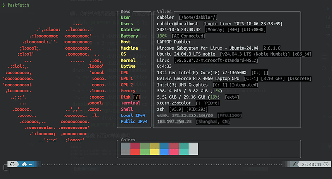Click the light gray white swatch
This screenshot has height=179, width=332.
[x=193, y=149]
